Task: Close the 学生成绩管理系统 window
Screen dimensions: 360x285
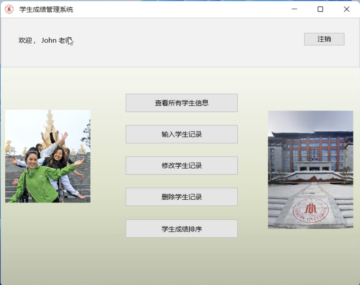Action: 346,9
